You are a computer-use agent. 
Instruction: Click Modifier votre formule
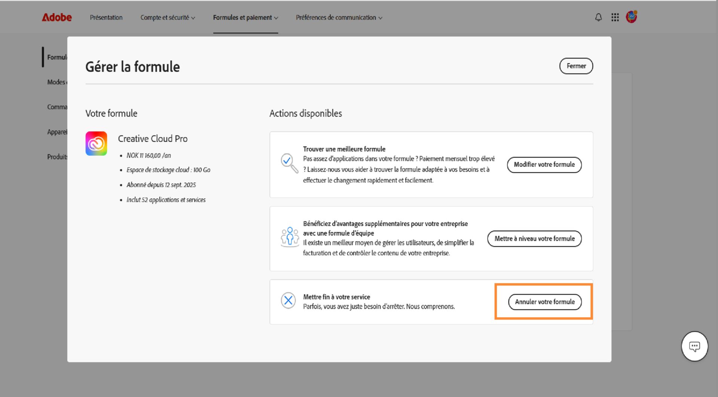point(544,165)
